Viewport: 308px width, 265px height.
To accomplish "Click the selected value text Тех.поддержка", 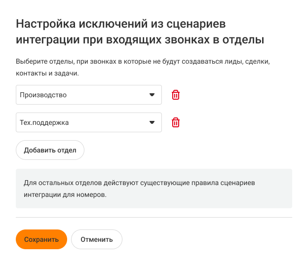I will pyautogui.click(x=44, y=122).
